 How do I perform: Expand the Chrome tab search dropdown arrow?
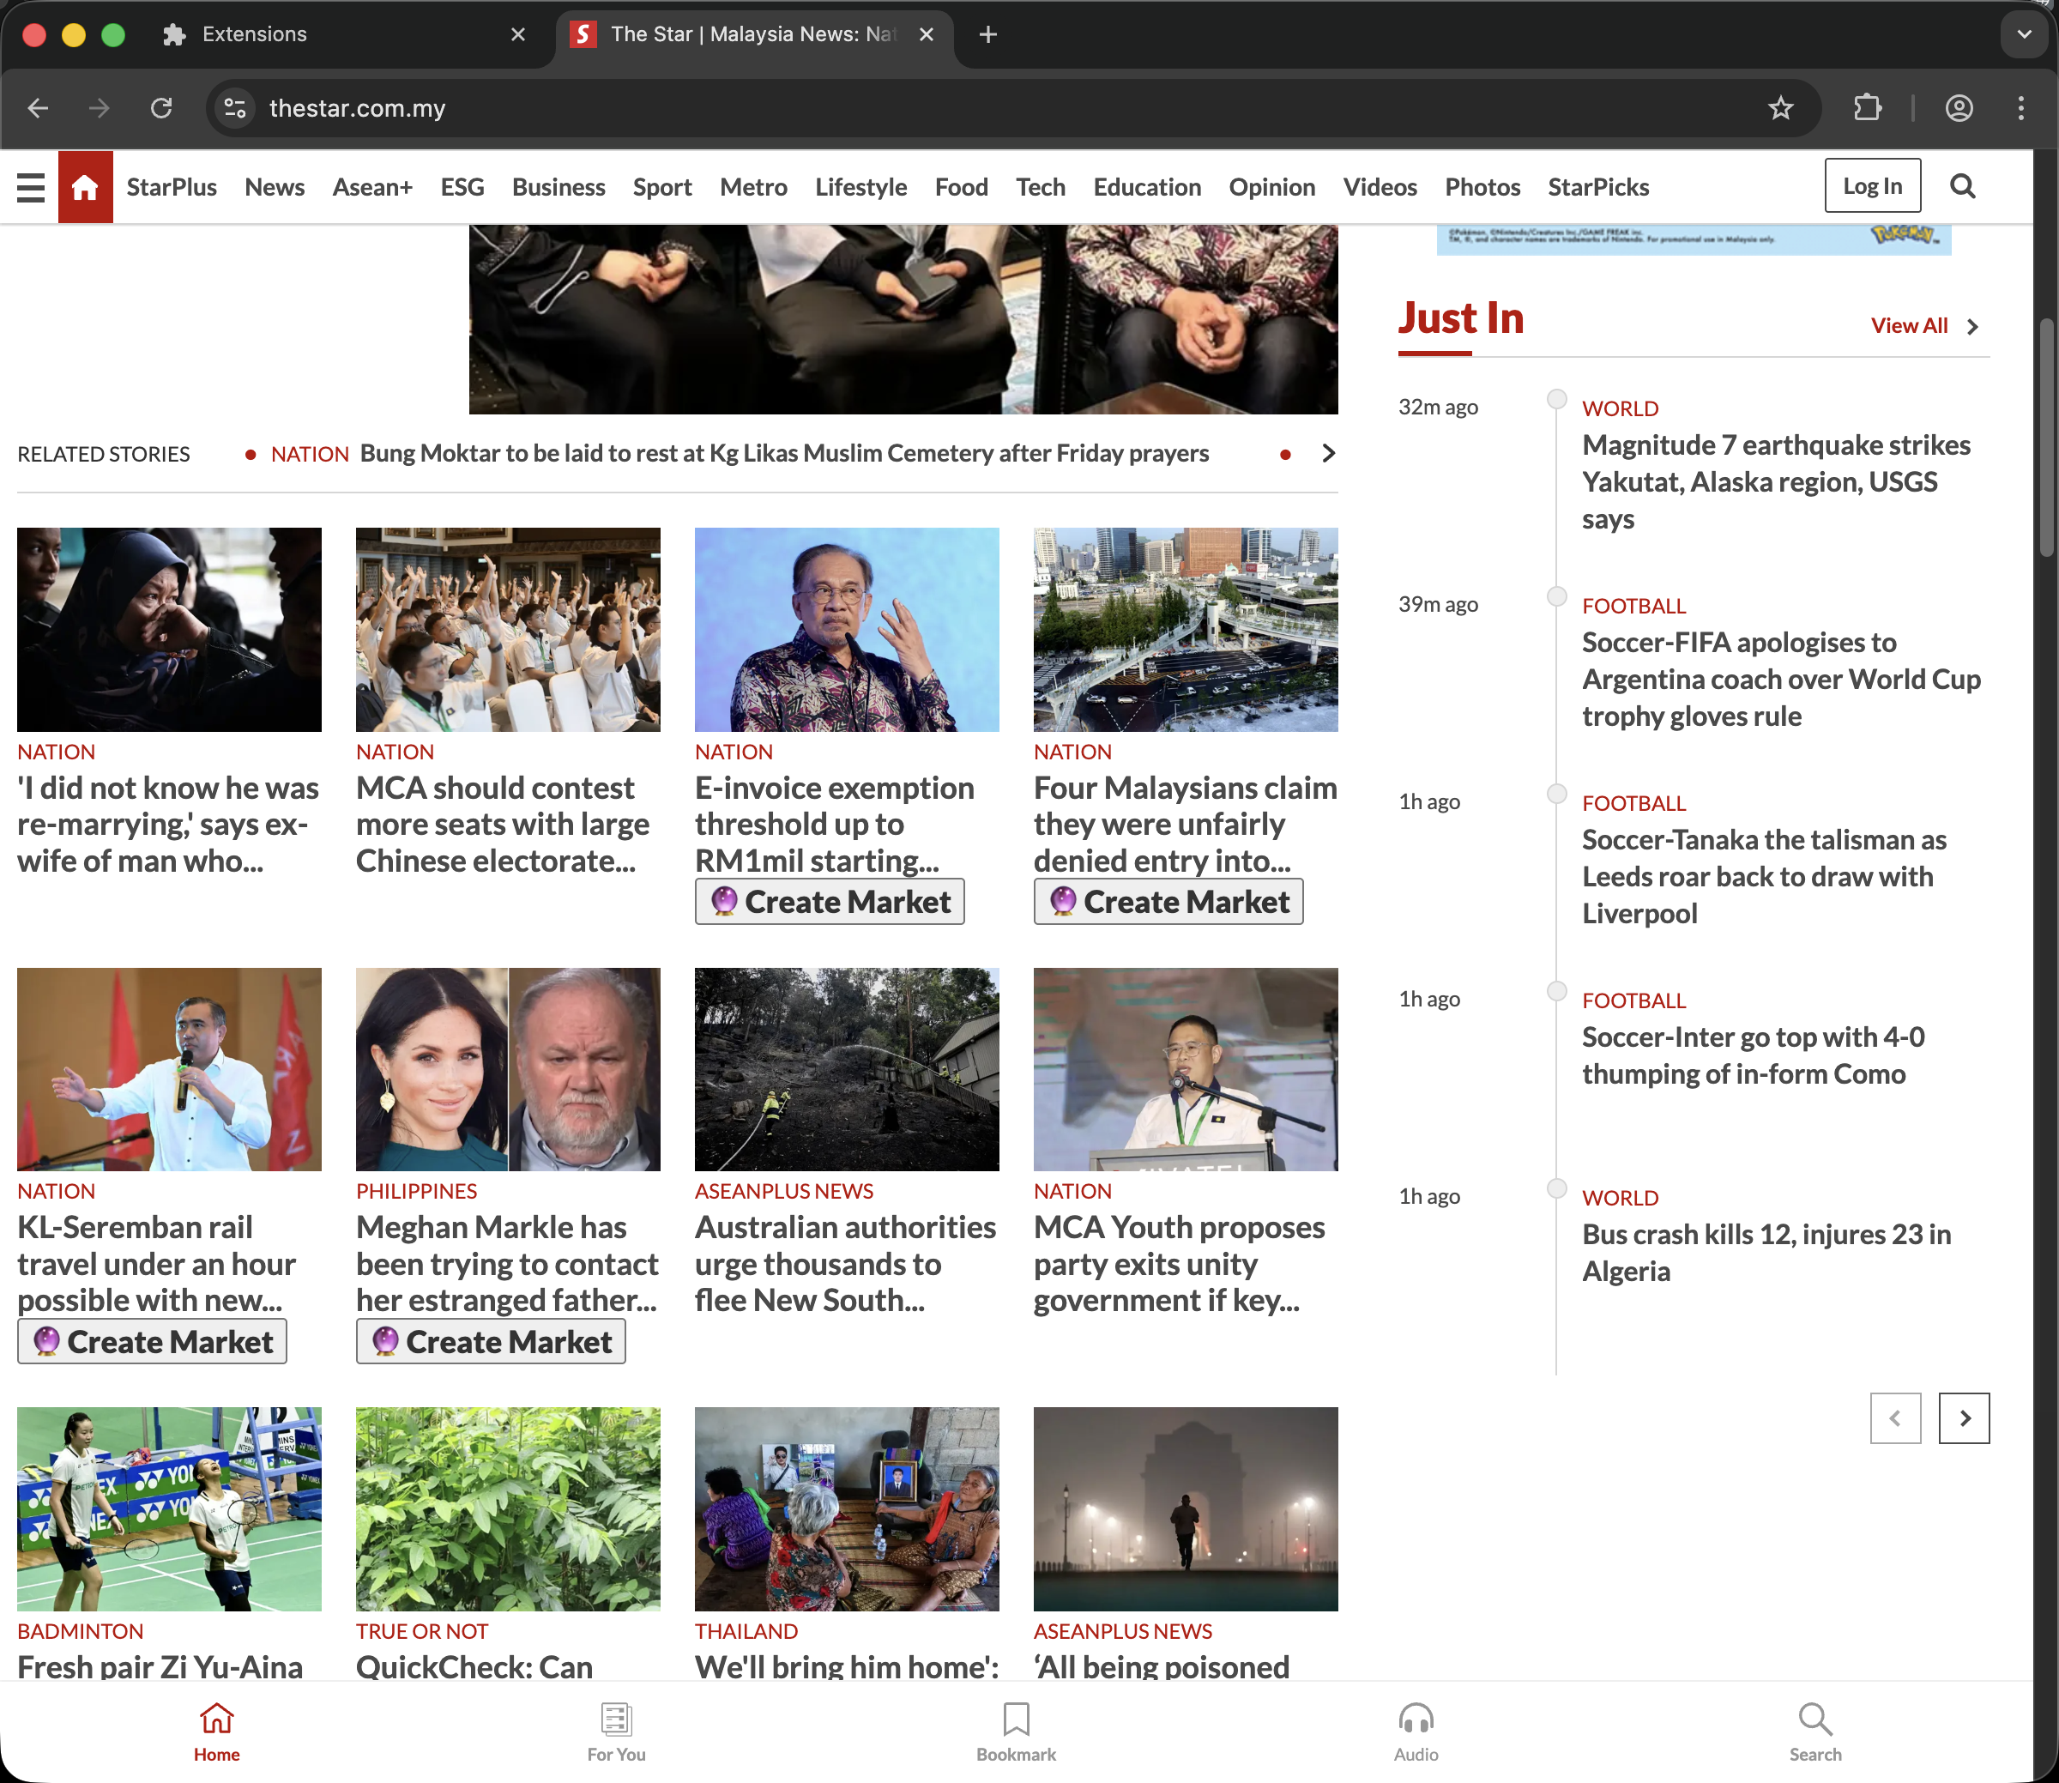pyautogui.click(x=2023, y=35)
